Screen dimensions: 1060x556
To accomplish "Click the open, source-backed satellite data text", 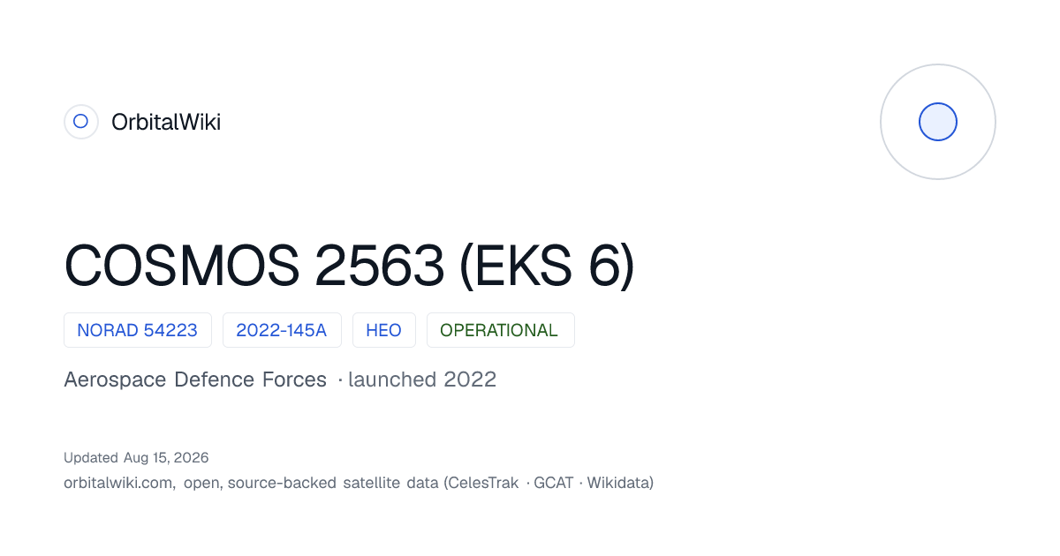I will click(311, 483).
